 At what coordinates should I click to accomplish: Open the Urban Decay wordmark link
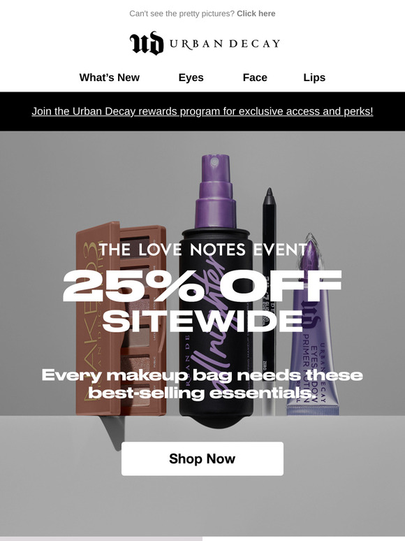pos(224,44)
